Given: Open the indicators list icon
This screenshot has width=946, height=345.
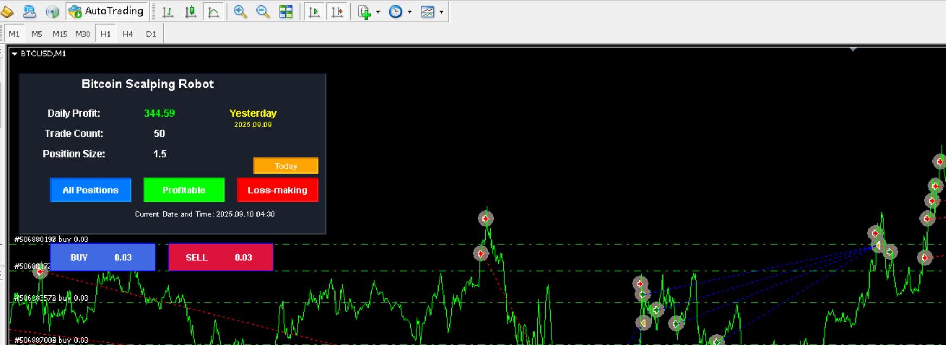Looking at the screenshot, I should [x=365, y=11].
